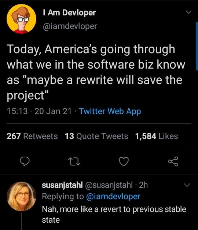198x230 pixels.
Task: Click the 15:13 · 20 Jan 21 timestamp
Action: [39, 111]
